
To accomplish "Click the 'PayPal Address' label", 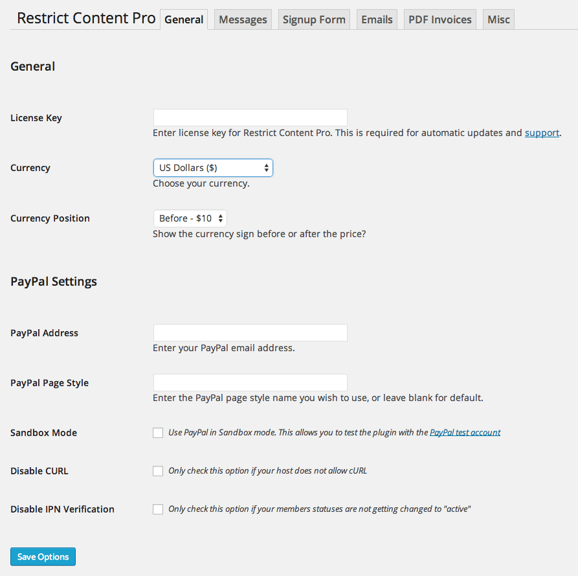I will pos(44,333).
